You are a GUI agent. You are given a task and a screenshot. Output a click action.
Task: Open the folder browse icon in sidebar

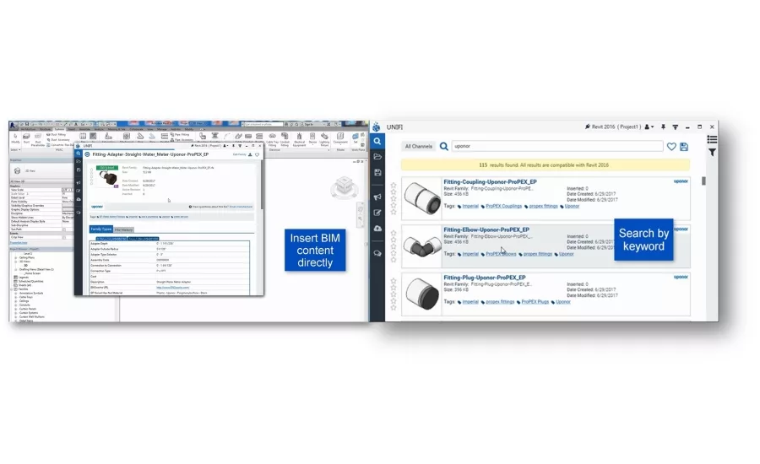coord(377,156)
